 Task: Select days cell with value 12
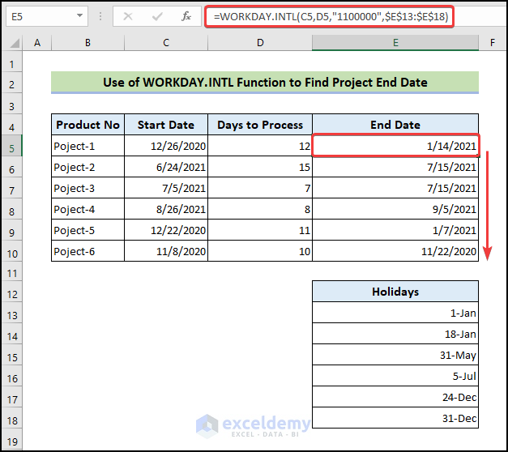coord(260,146)
